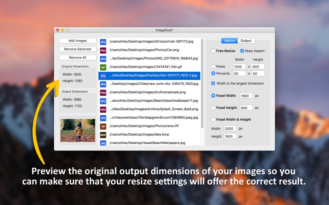Click the Remove All button
Image resolution: width=329 pixels, height=205 pixels.
[x=78, y=58]
